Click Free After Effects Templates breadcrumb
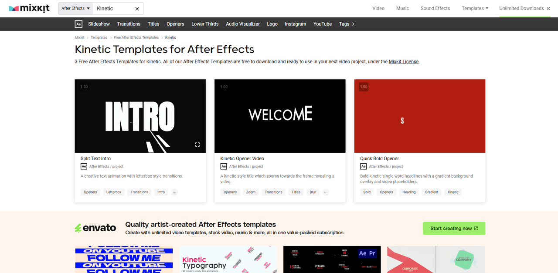This screenshot has height=273, width=558. (x=136, y=37)
